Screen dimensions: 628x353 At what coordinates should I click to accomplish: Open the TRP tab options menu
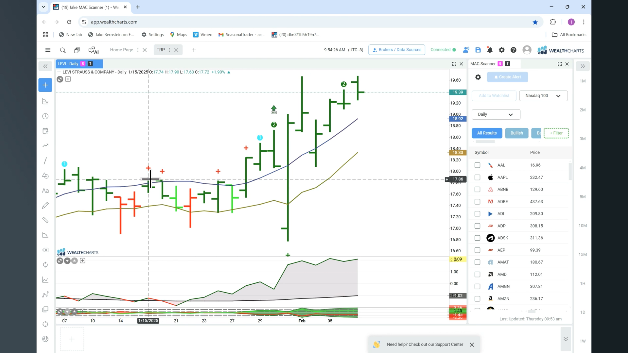pyautogui.click(x=169, y=50)
